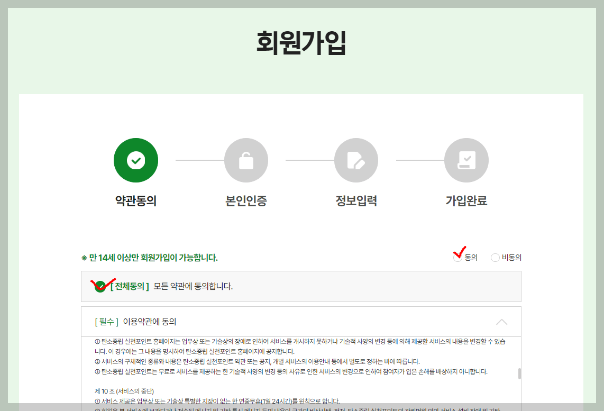
Task: Toggle the green 전체동의 checkbox
Action: (100, 286)
